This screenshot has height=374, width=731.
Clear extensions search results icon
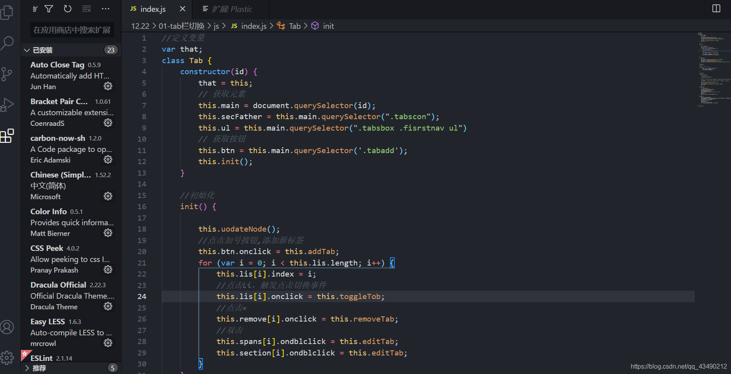coord(86,9)
